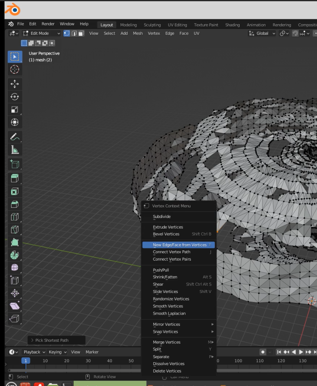The height and width of the screenshot is (386, 317).
Task: Open Global transform orientation dropdown
Action: [263, 33]
